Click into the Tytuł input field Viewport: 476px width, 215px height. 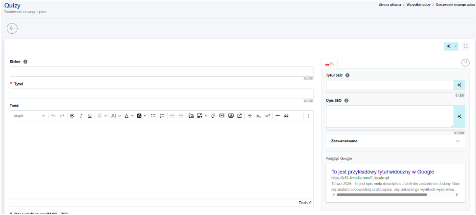click(161, 94)
